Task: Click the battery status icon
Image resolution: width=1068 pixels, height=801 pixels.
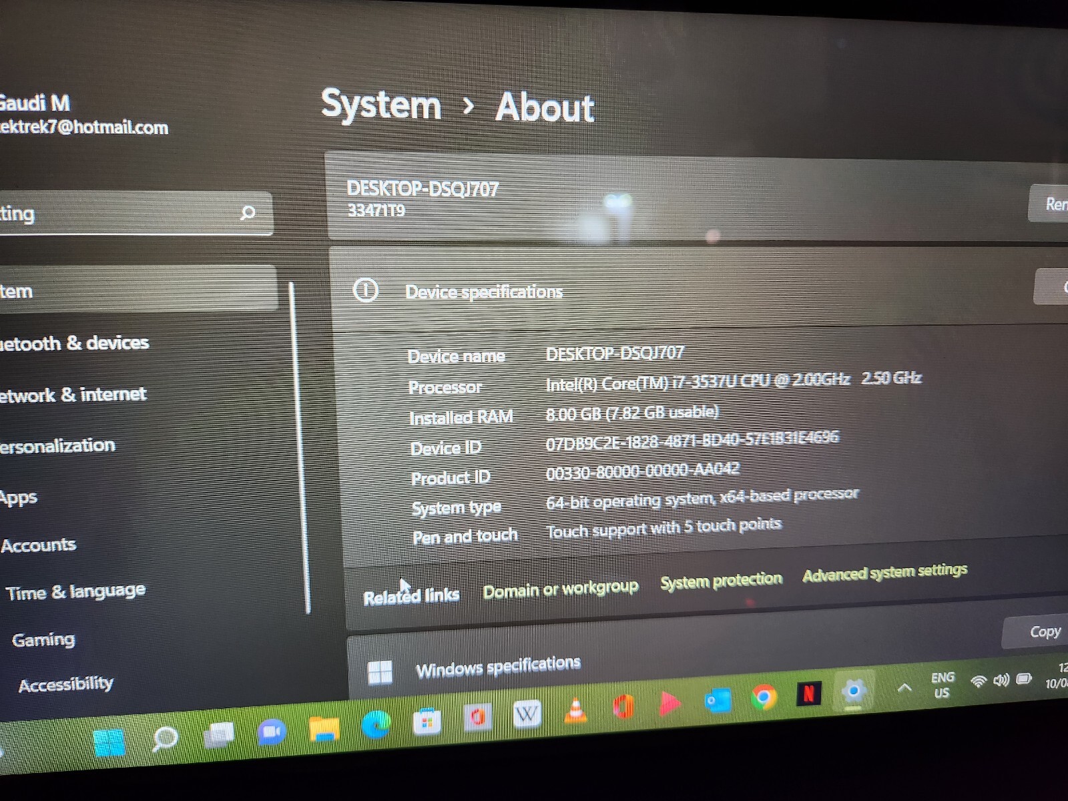Action: point(1024,679)
